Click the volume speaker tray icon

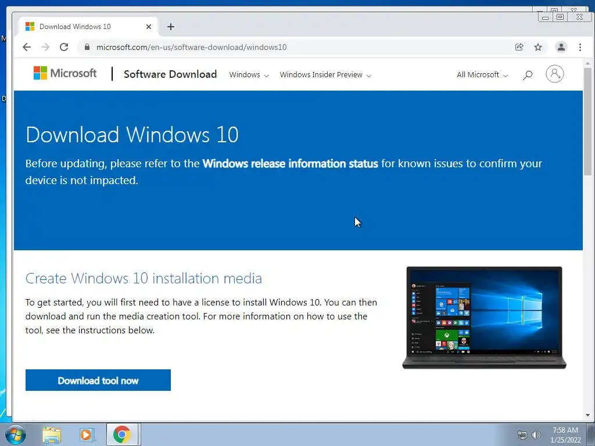pos(536,435)
